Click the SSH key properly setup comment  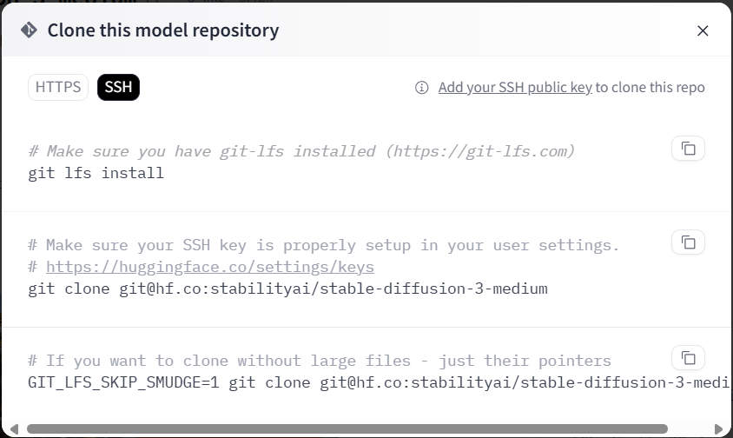[x=324, y=245]
